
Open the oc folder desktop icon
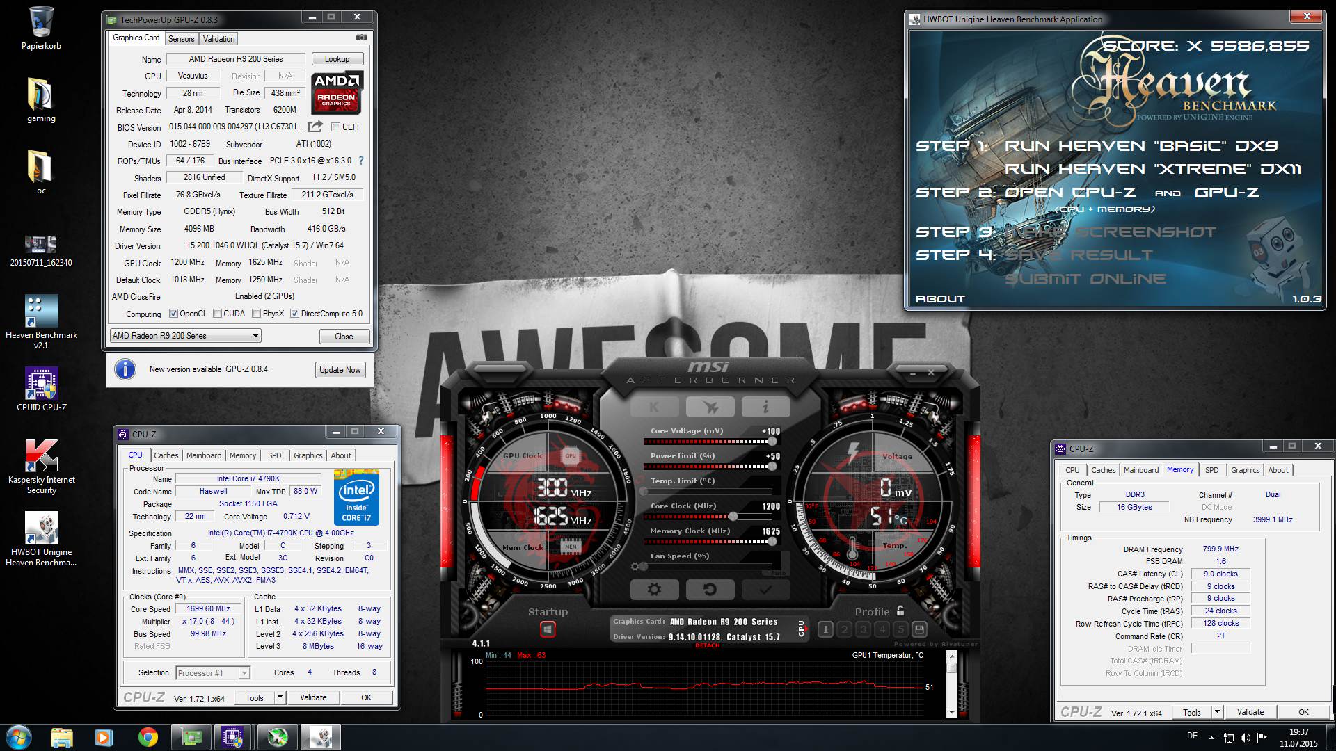click(40, 172)
